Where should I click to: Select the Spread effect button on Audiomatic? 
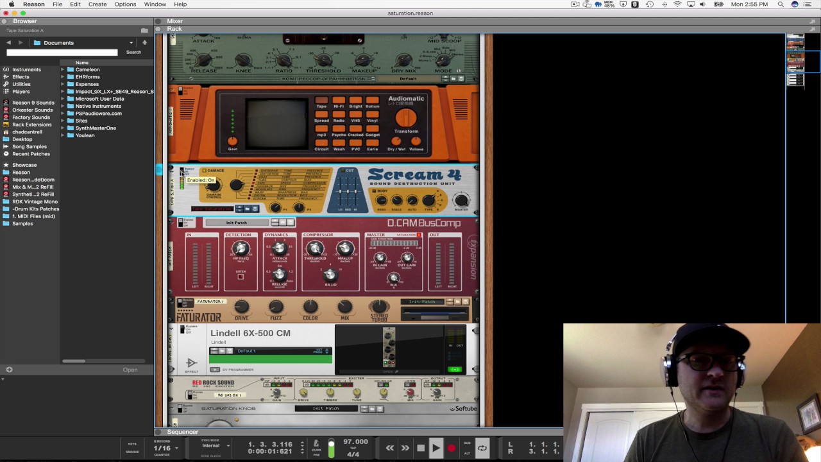pyautogui.click(x=321, y=115)
